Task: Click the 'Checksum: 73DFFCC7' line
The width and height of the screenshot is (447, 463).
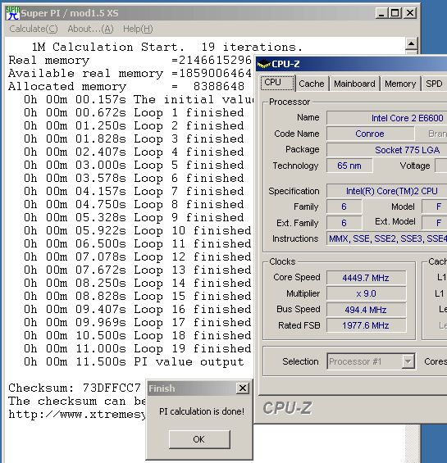Action: tap(75, 388)
